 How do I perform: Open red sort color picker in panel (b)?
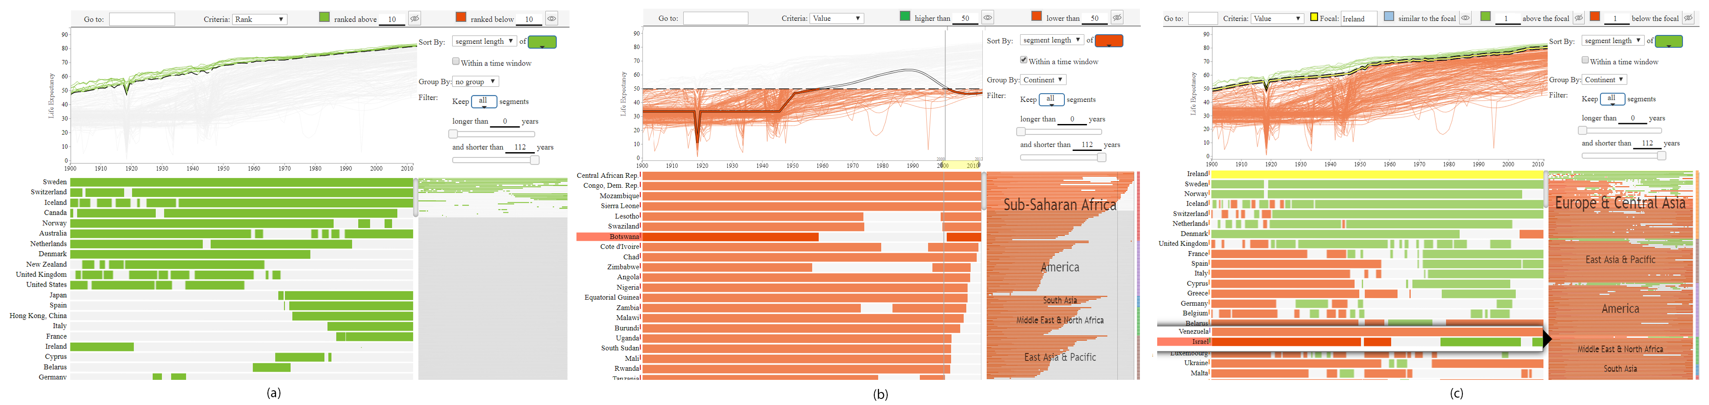click(x=1109, y=40)
